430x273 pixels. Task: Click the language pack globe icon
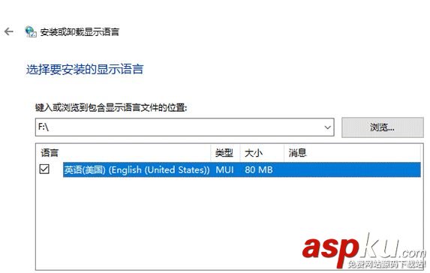[31, 31]
